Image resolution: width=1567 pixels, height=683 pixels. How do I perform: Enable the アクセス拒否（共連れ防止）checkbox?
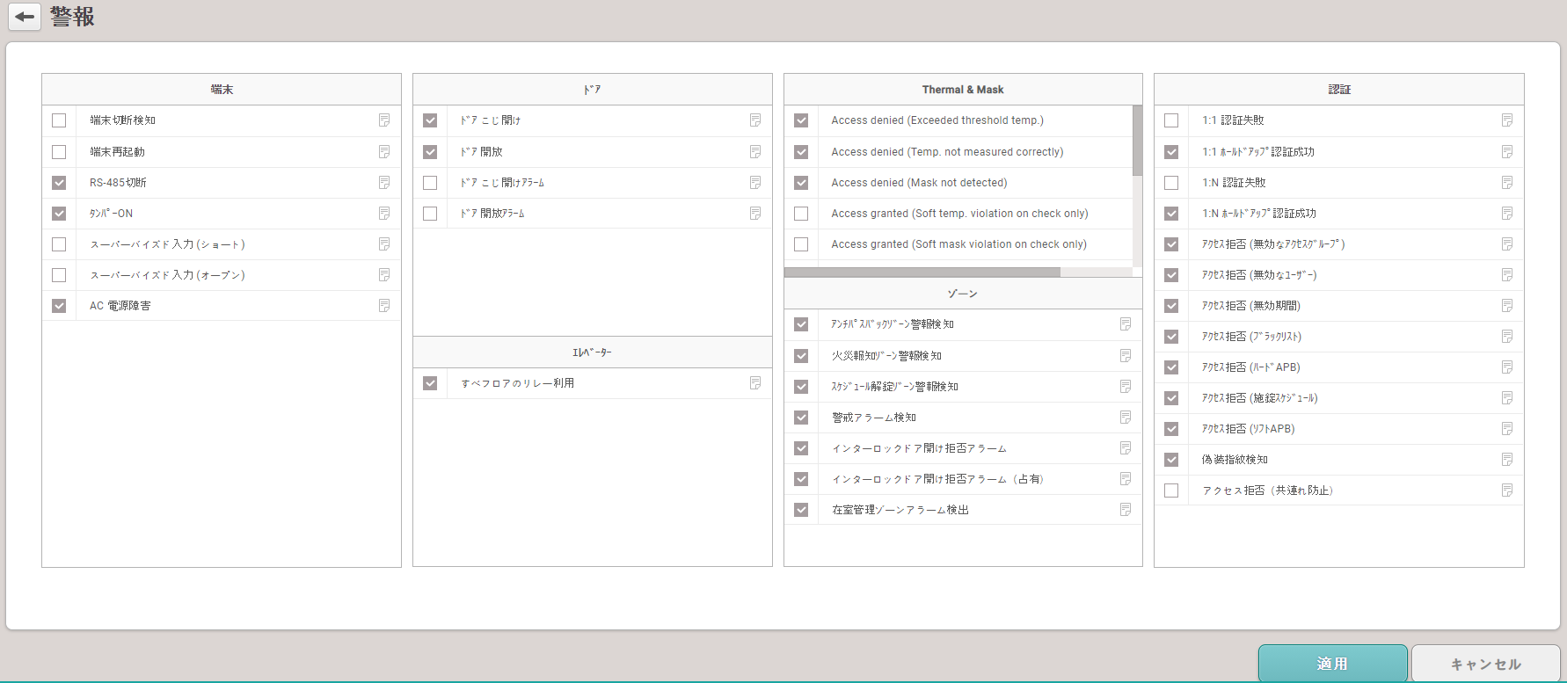click(x=1171, y=490)
